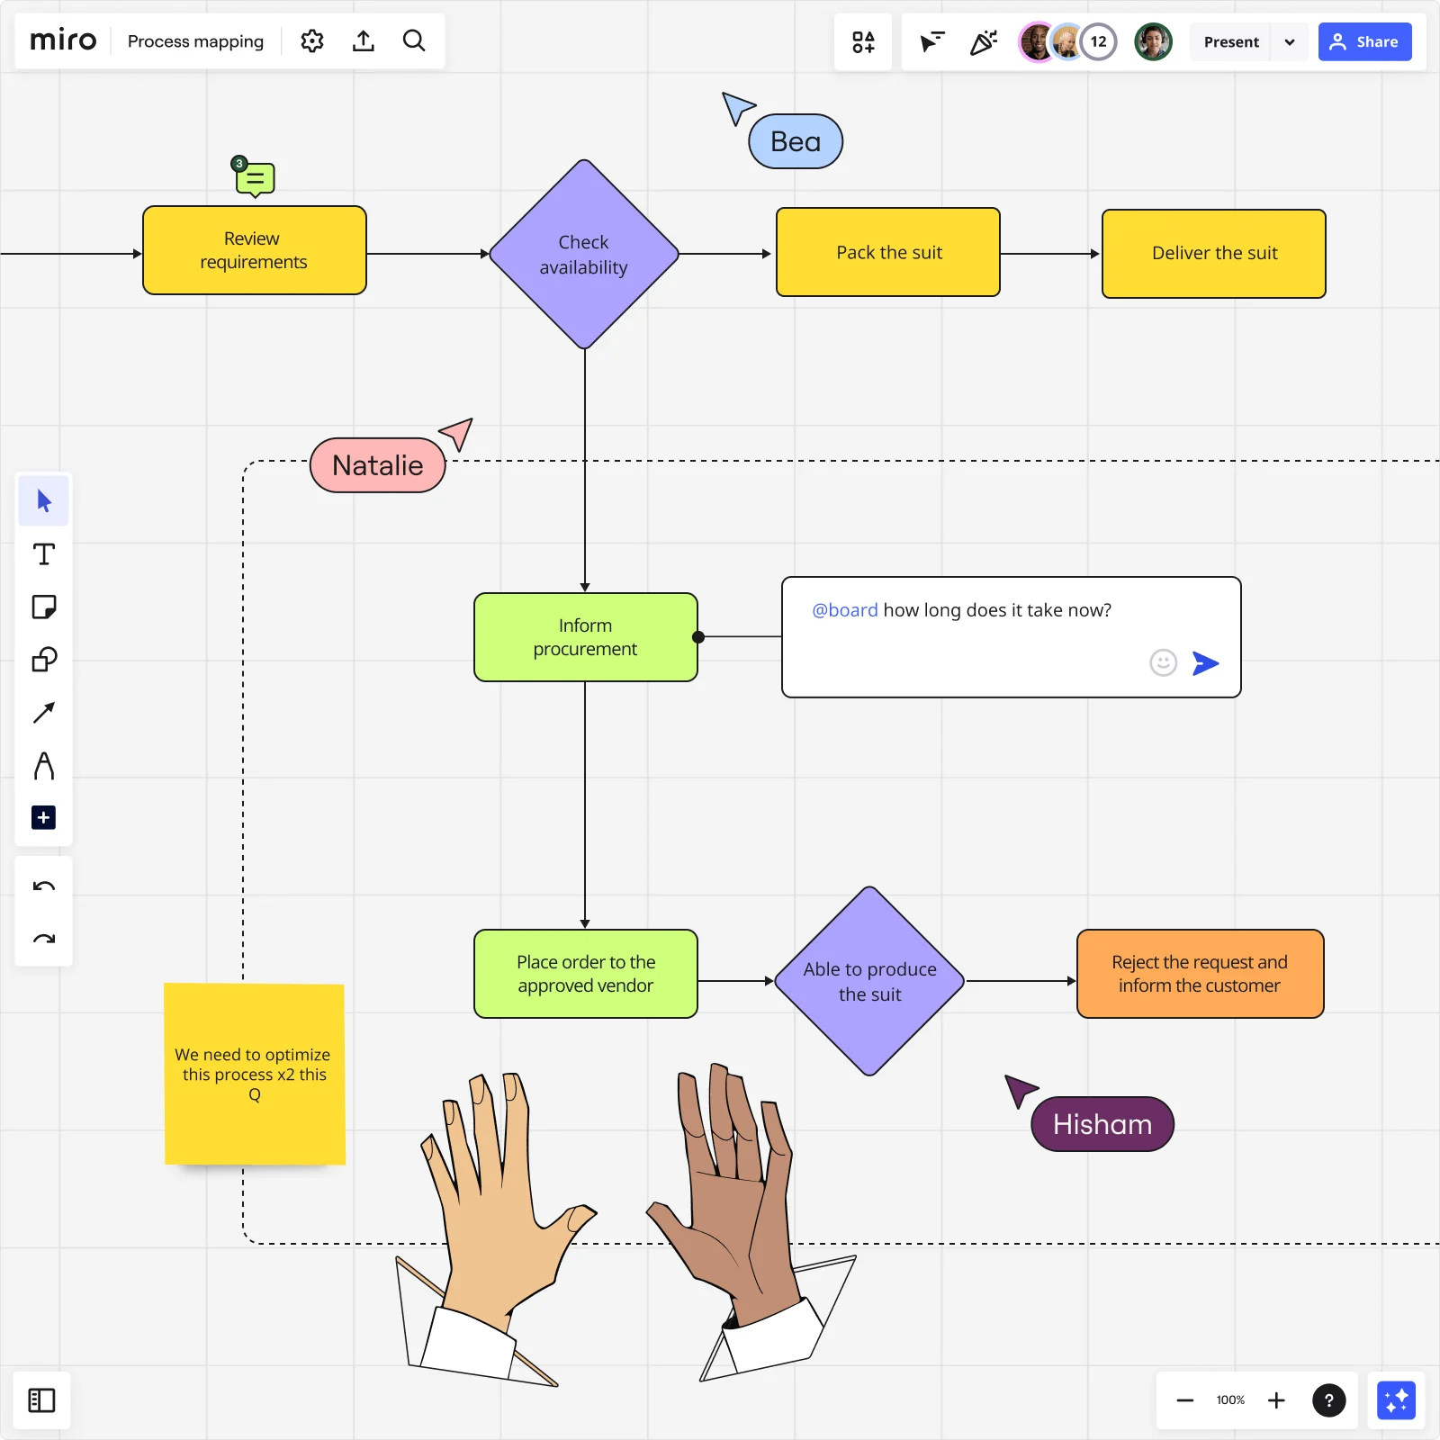Screen dimensions: 1440x1440
Task: Zoom in with the plus button
Action: [1276, 1400]
